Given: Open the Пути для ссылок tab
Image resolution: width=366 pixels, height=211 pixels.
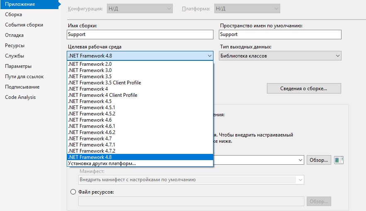Looking at the screenshot, I should pyautogui.click(x=24, y=77).
